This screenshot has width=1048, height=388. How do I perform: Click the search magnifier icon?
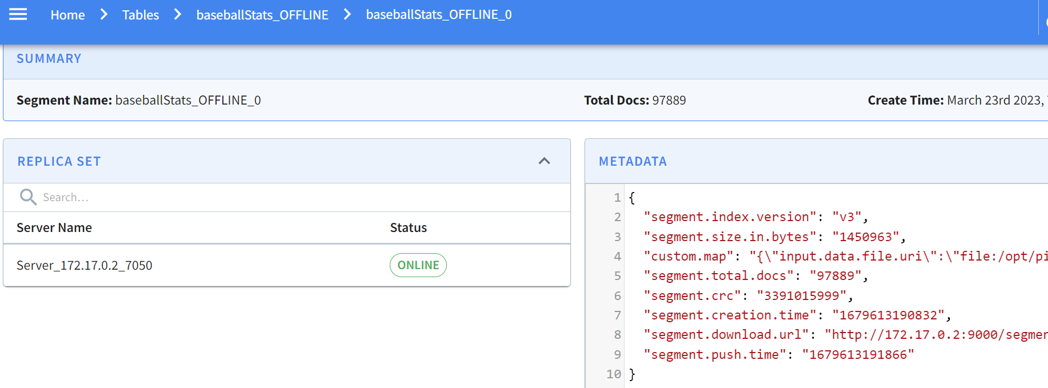pos(28,197)
